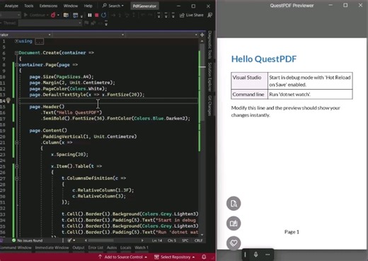Click the left arrow of horizontal scrollbar
This screenshot has width=368, height=261.
click(86, 240)
